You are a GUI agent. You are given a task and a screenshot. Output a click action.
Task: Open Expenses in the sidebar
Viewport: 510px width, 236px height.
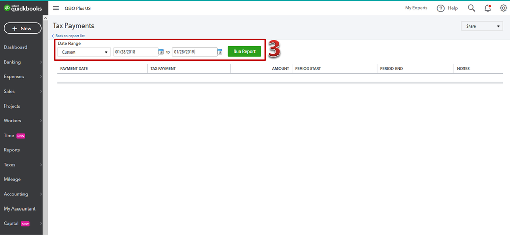pos(14,77)
